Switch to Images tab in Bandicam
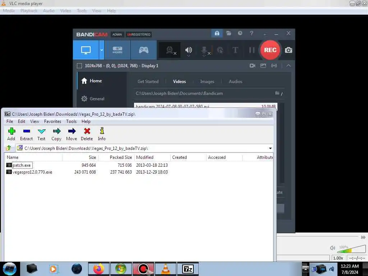 pyautogui.click(x=207, y=82)
